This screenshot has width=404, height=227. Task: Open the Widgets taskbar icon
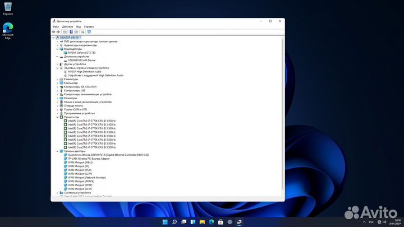click(193, 222)
